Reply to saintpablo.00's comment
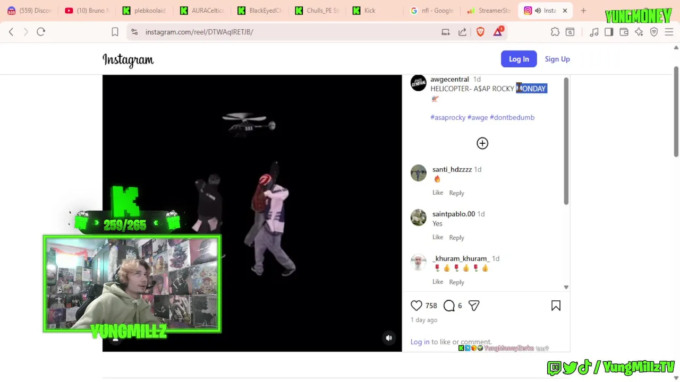Screen dimensions: 680x382 click(x=456, y=237)
